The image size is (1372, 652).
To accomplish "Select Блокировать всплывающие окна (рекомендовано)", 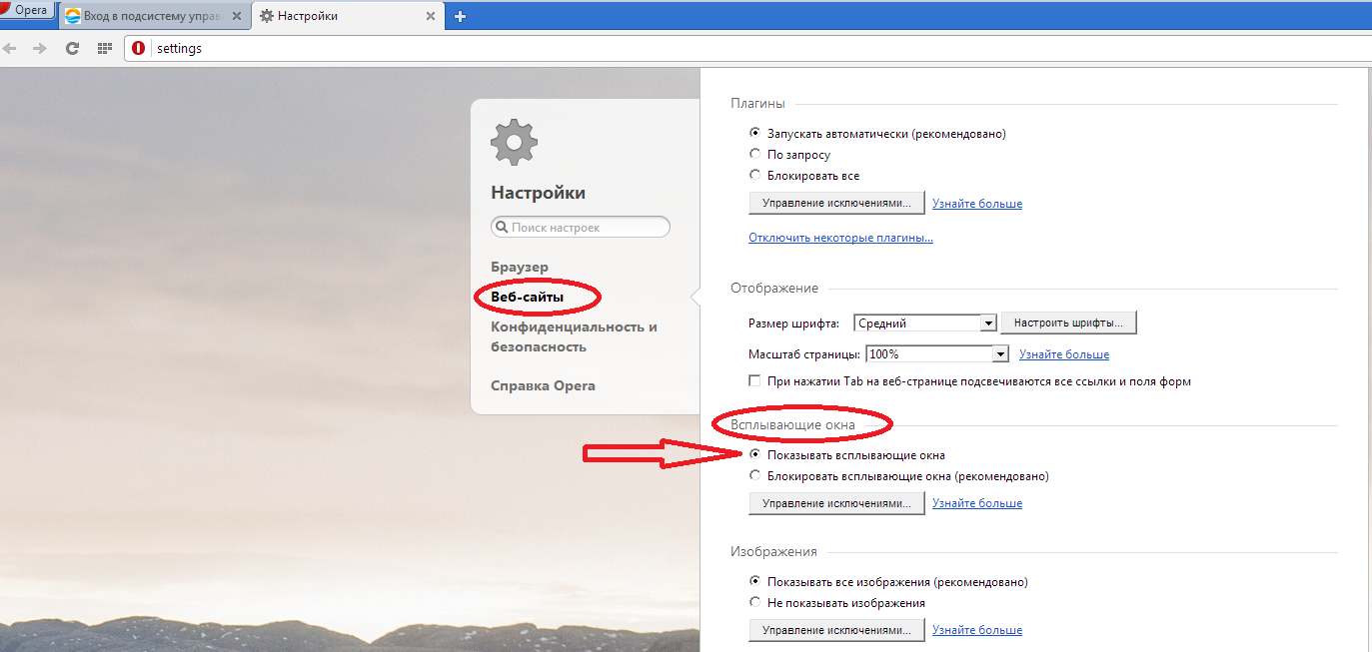I will (754, 476).
